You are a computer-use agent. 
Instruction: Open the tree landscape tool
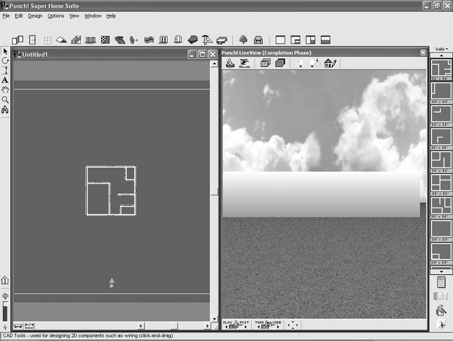243,40
